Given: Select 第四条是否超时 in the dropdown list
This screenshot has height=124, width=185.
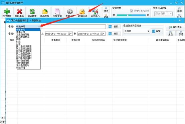Looking at the screenshot, I should click(x=28, y=58).
